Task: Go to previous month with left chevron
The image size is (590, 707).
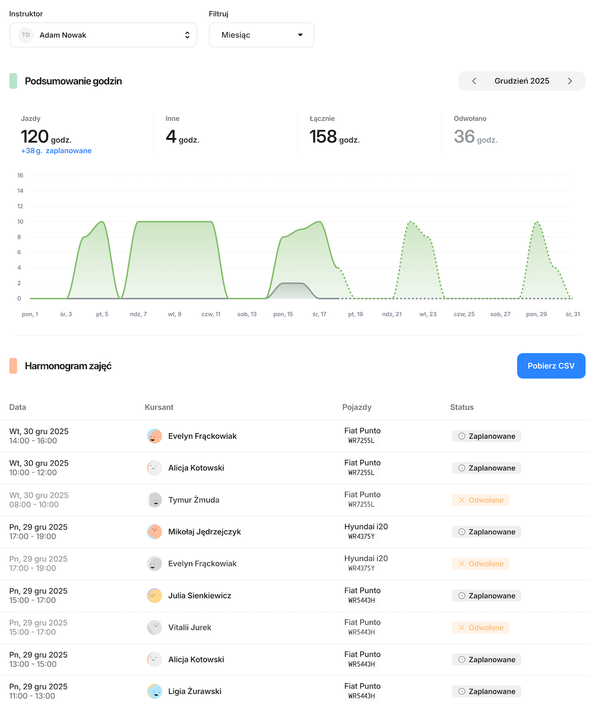Action: pyautogui.click(x=474, y=81)
